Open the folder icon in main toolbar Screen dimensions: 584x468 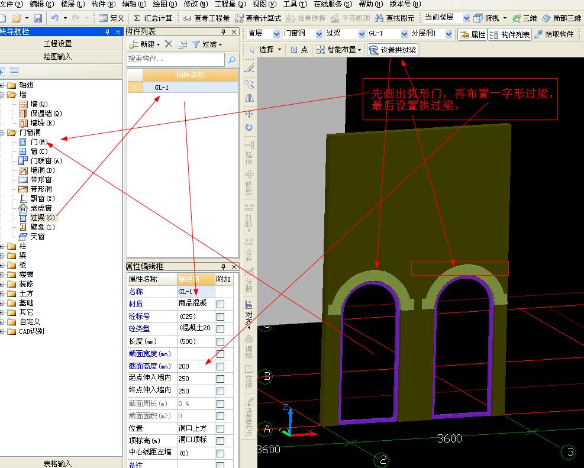16,18
